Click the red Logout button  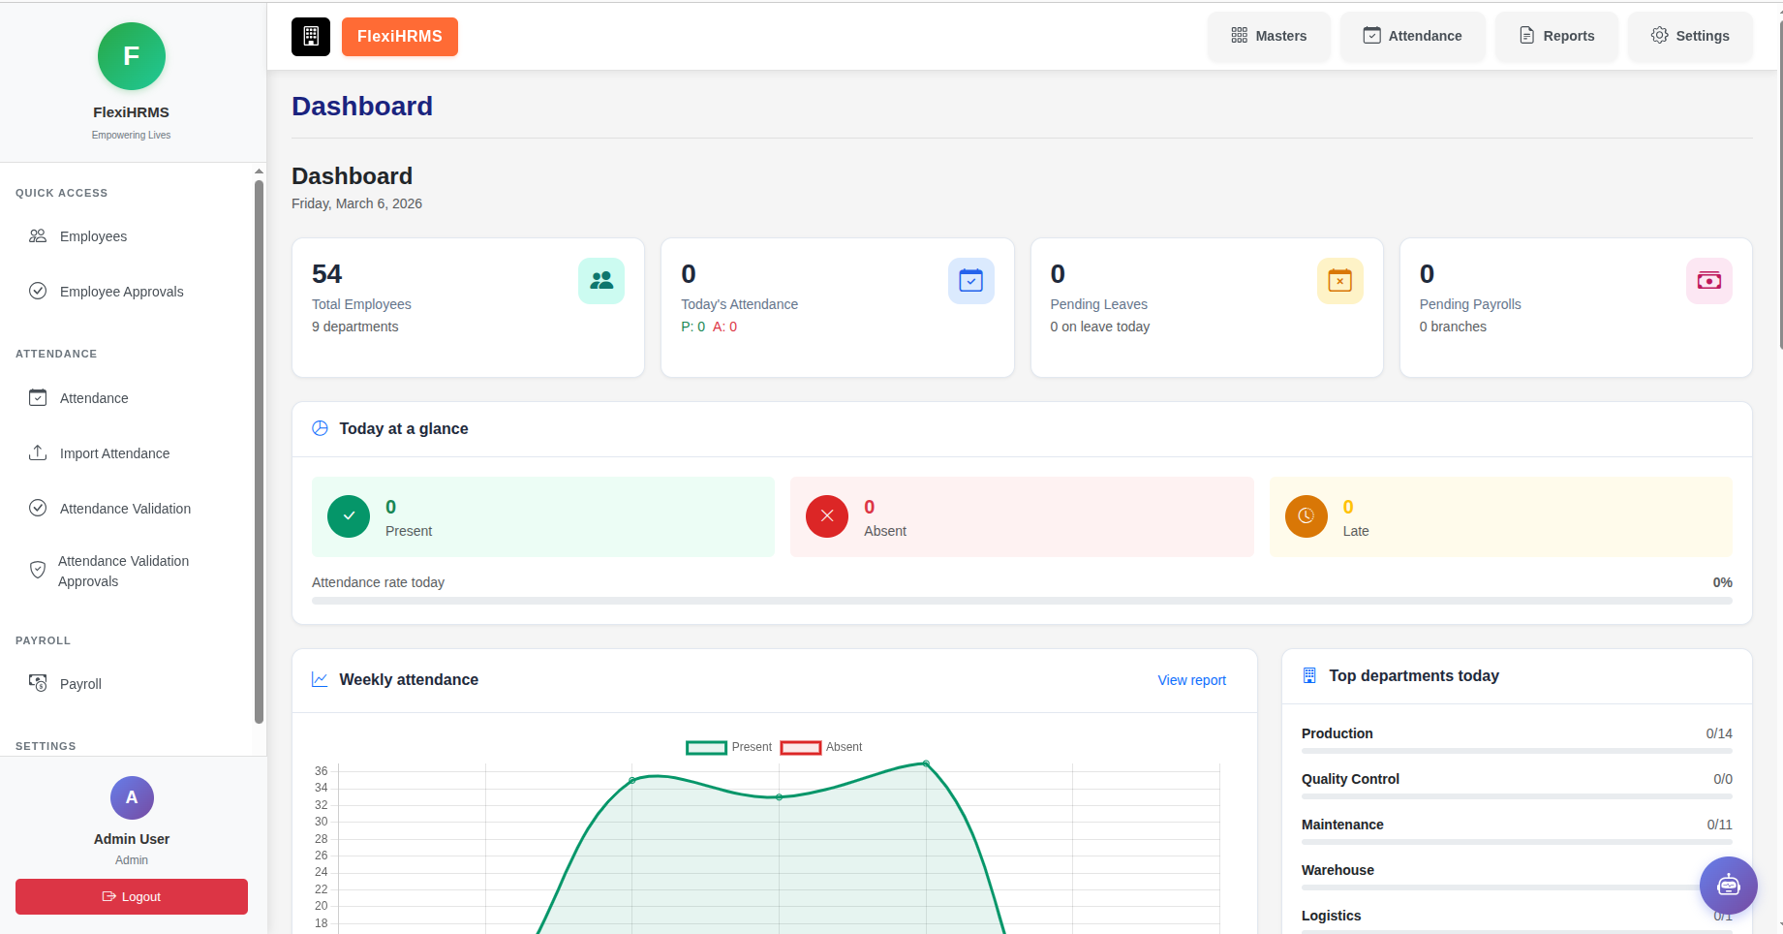[x=132, y=897]
